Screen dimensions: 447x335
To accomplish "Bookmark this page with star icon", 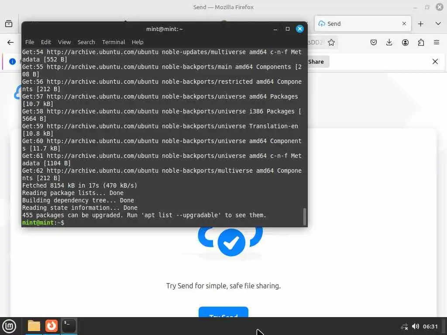I will point(331,42).
